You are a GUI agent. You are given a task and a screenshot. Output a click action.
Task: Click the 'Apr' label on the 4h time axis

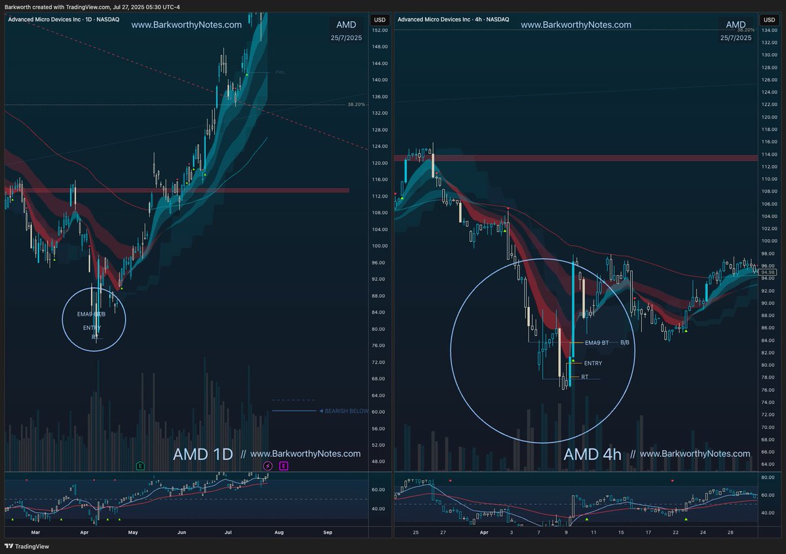483,532
